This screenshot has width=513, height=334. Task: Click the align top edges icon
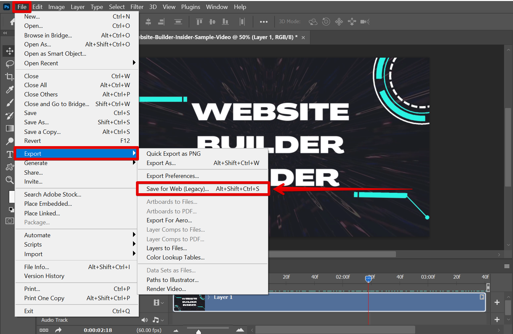click(199, 22)
